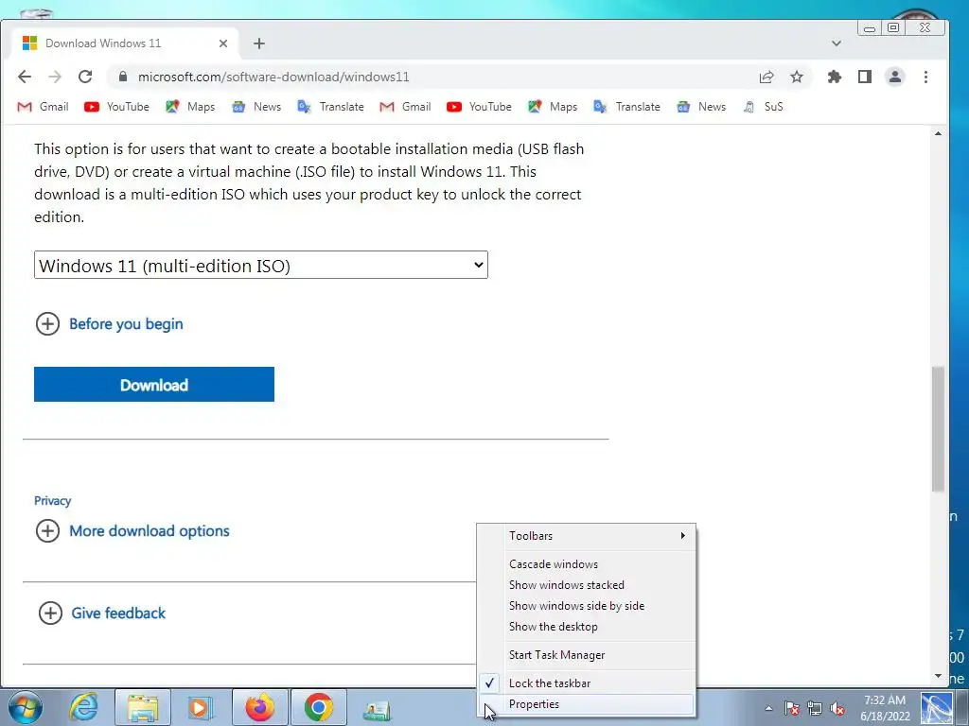Select Cascade windows from context menu
Image resolution: width=969 pixels, height=726 pixels.
586,564
